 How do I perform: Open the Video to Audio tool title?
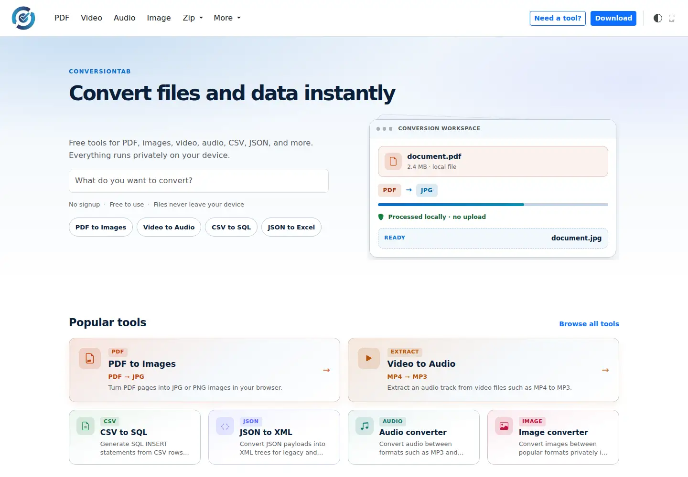pos(421,364)
